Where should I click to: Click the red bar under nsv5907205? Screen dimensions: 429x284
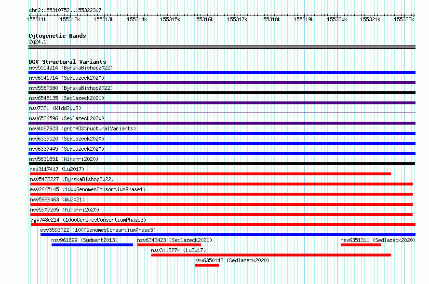(221, 214)
